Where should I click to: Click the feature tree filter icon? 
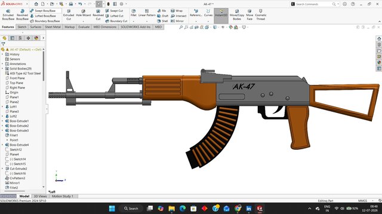tap(3, 44)
